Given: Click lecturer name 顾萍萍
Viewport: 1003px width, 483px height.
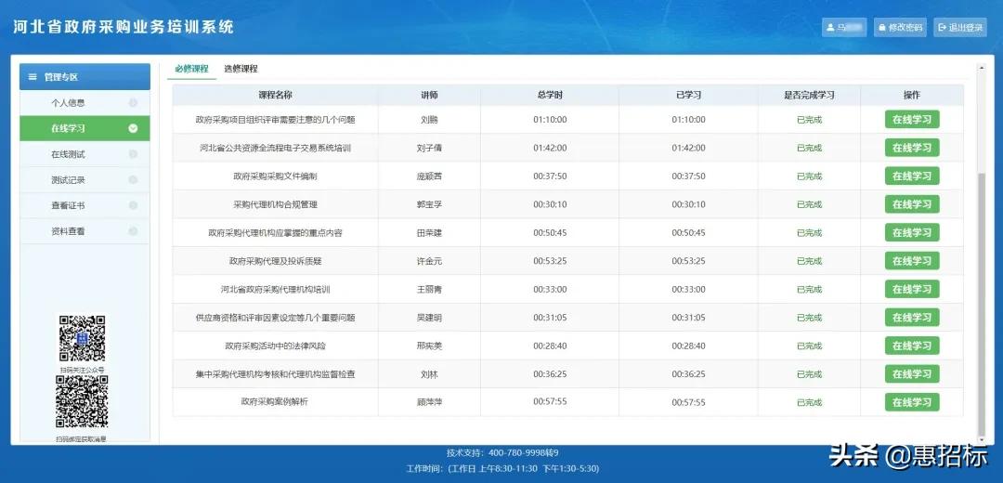Looking at the screenshot, I should point(429,402).
